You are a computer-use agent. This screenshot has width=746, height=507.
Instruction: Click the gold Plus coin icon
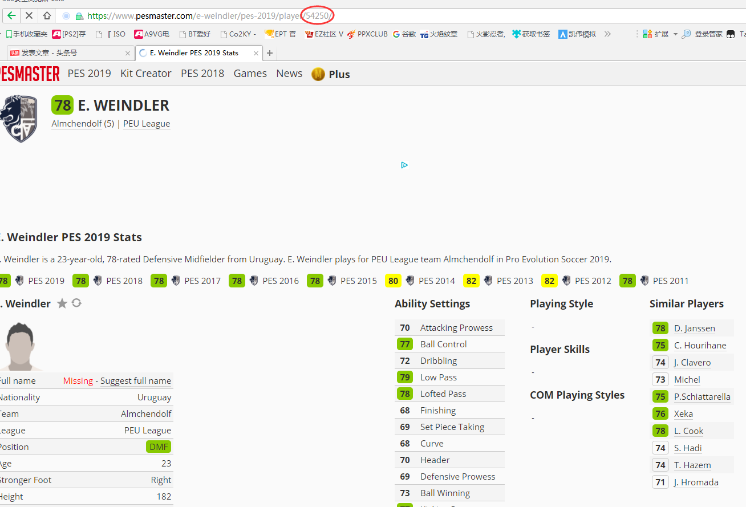[x=318, y=74]
